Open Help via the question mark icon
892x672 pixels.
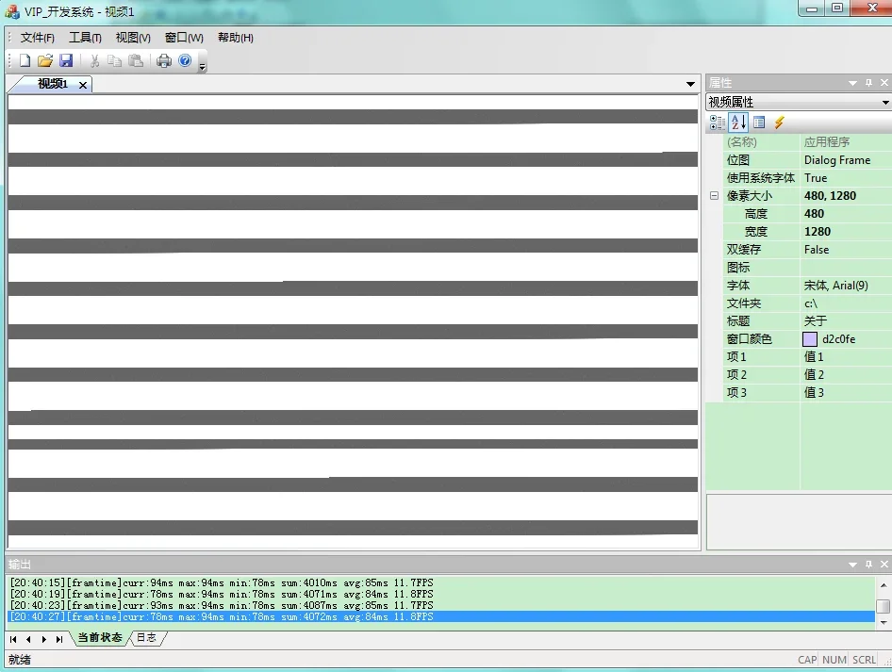coord(185,60)
